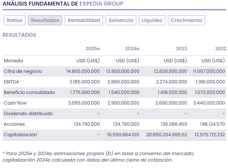Select the 2025e column header
This screenshot has width=228, height=168.
click(x=93, y=48)
